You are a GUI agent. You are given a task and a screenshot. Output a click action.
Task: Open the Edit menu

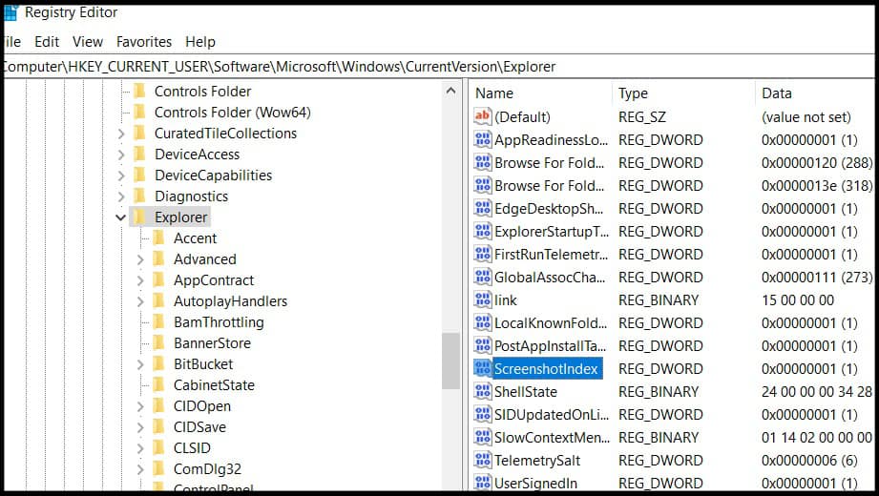point(47,41)
